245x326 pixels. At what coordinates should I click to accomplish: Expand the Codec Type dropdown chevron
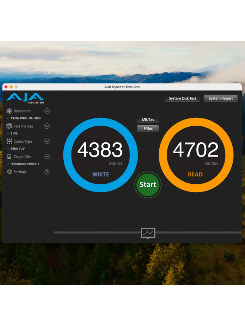47,141
